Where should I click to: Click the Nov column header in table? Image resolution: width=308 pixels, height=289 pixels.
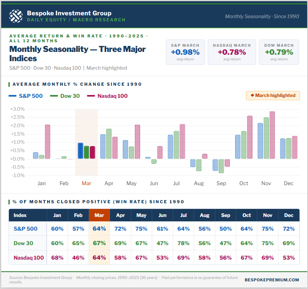268,215
